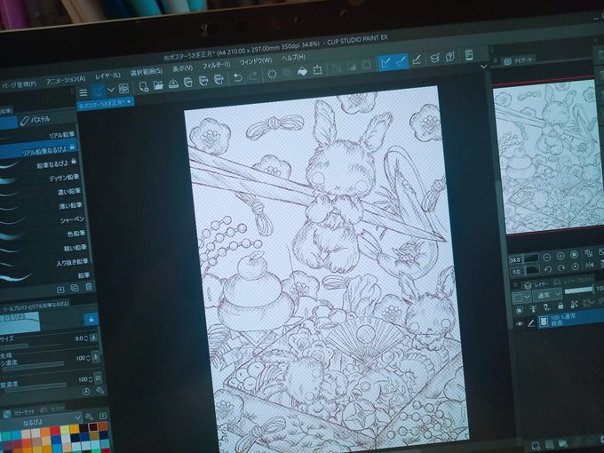Select リアル鉛筆 brush
The height and width of the screenshot is (453, 604).
(38, 136)
